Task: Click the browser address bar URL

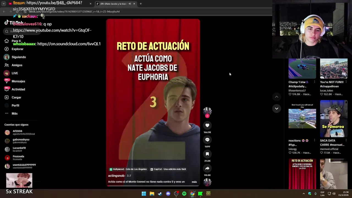Action: point(74,12)
